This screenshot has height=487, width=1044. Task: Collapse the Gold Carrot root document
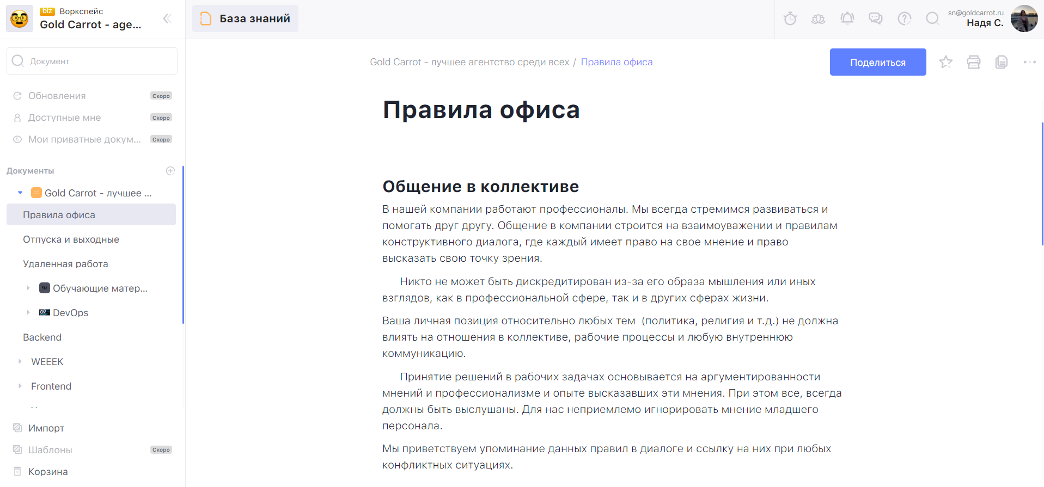tap(20, 193)
